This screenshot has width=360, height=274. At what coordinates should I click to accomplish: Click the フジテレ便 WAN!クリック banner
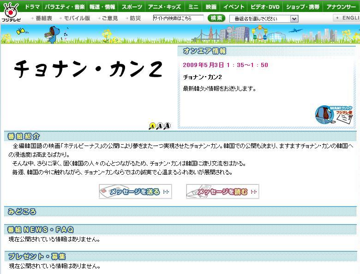[x=334, y=115]
